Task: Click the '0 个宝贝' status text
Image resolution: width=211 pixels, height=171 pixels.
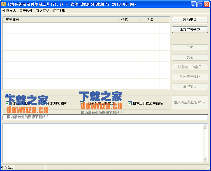Action: pyautogui.click(x=8, y=167)
